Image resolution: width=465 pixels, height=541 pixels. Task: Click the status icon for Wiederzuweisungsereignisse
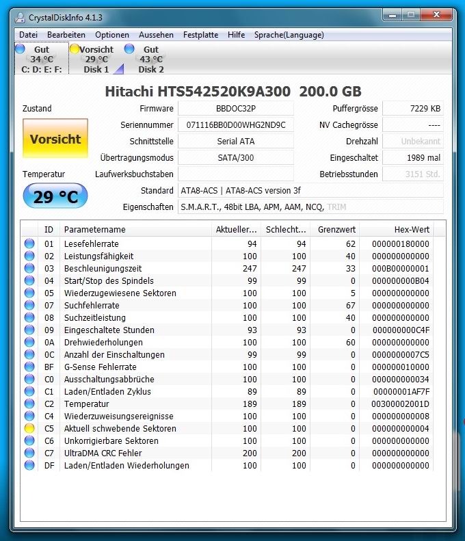[x=29, y=416]
